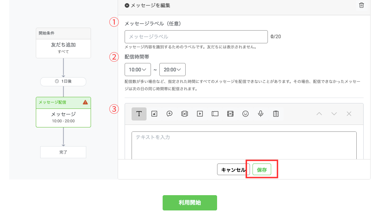Click the メッセージラベル input field

[x=196, y=36]
